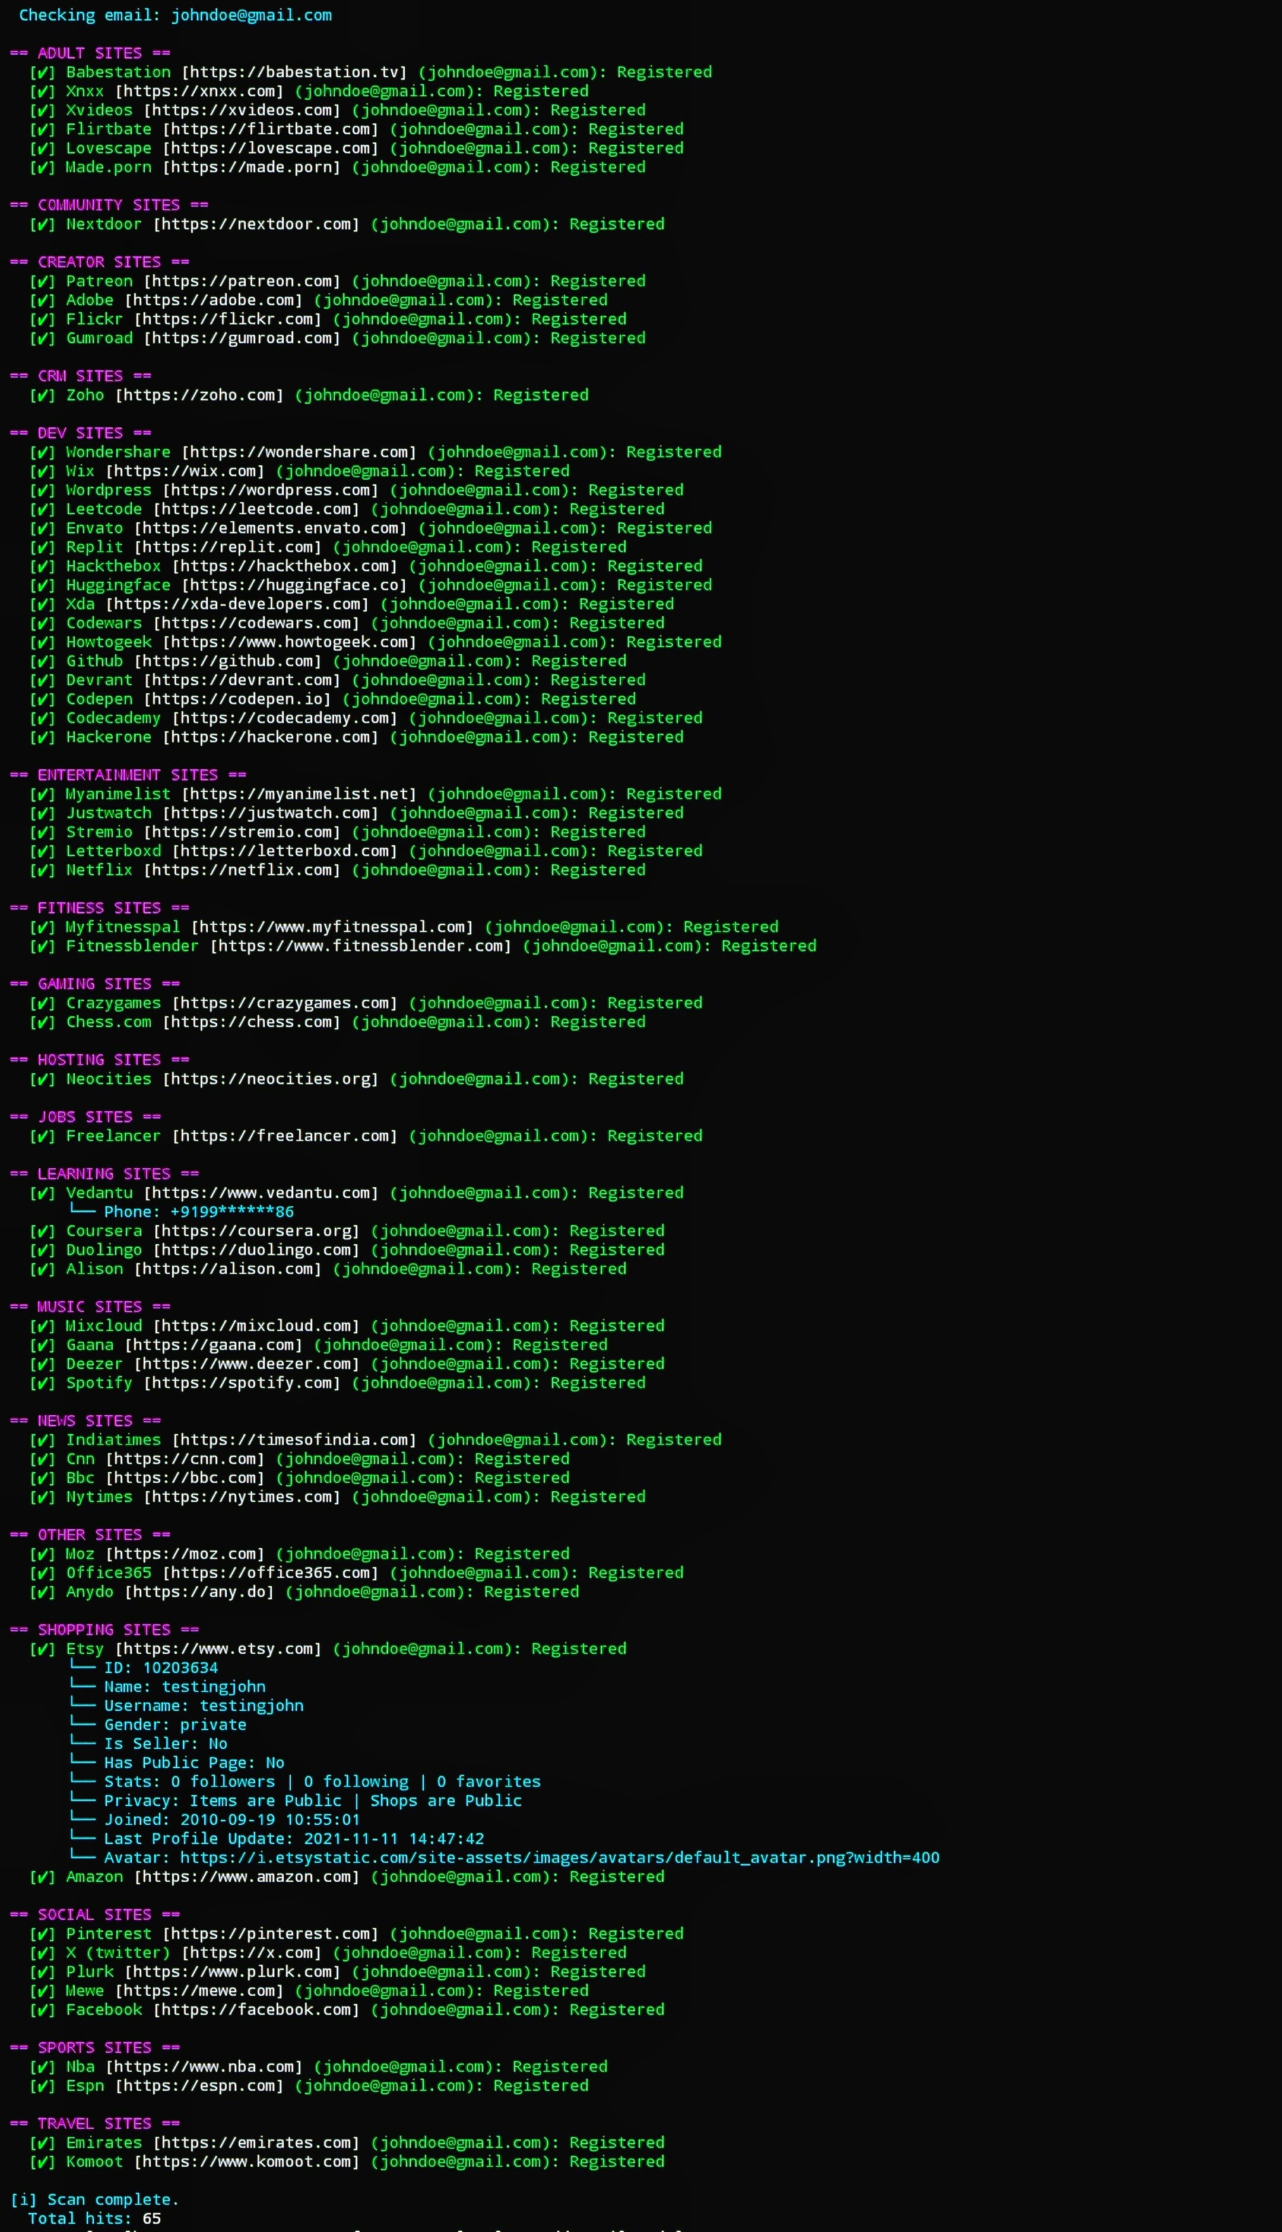Screen dimensions: 1282x2232
Task: Click the 'Is Seller: No' line
Action: coord(166,1743)
